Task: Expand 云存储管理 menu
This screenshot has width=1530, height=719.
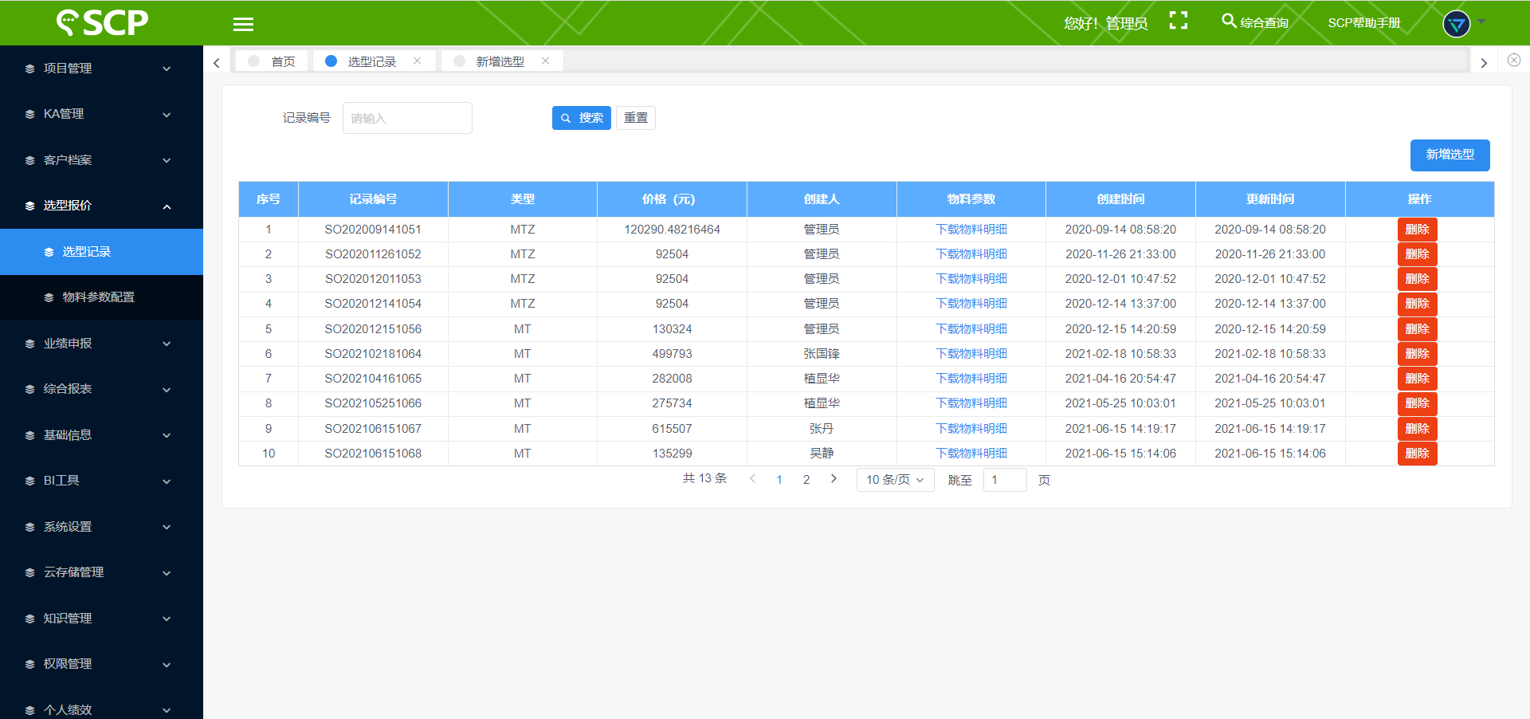Action: pos(101,572)
